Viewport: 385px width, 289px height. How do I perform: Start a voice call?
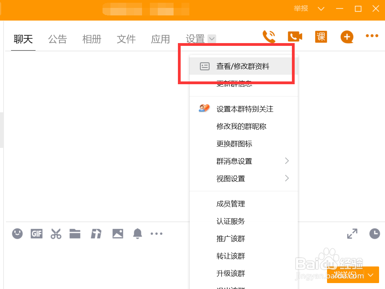[x=269, y=36]
